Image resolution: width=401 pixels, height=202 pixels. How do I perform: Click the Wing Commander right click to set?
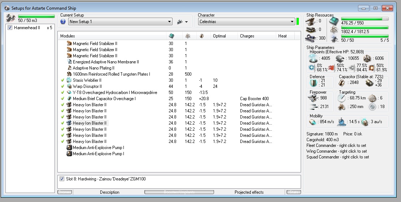coord(336,151)
